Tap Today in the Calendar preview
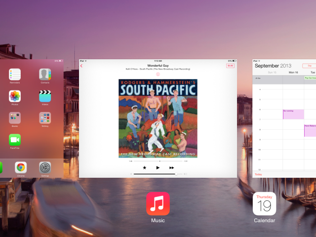316x237 pixels. [x=258, y=174]
